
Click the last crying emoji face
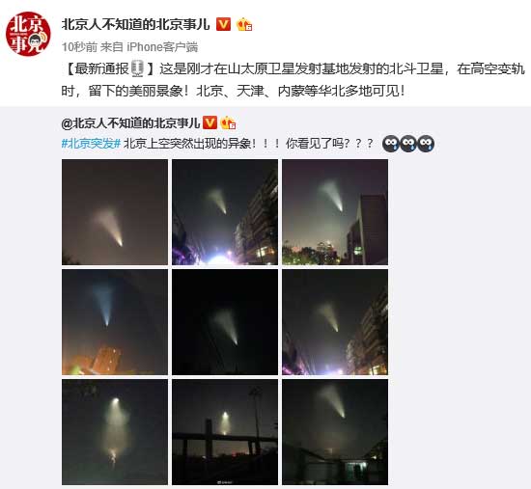[x=426, y=144]
